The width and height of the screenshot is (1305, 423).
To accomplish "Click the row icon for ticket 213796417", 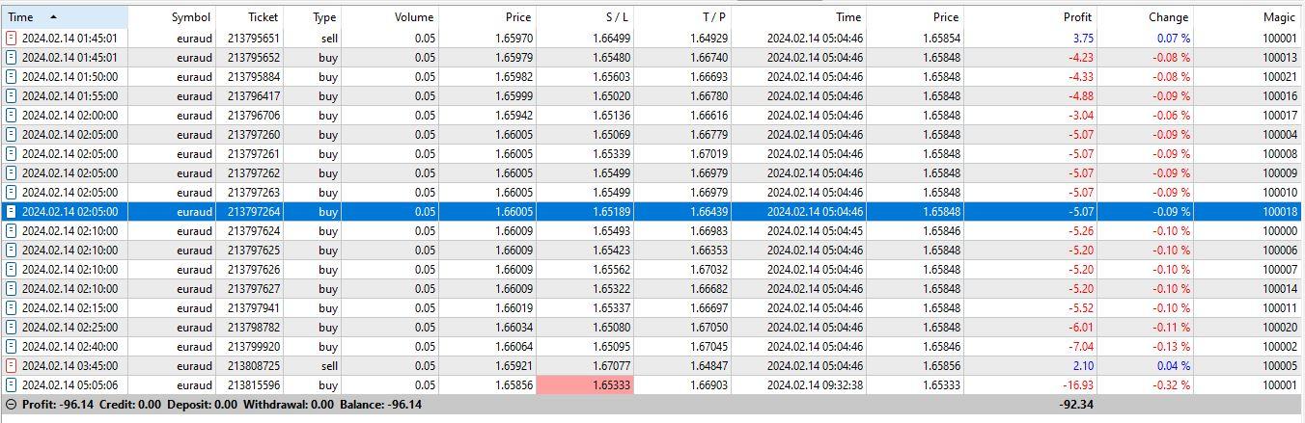I will coord(12,96).
